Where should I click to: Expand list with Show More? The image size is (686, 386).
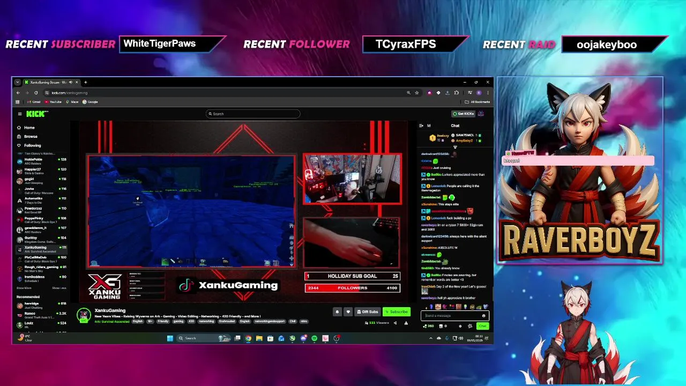point(24,288)
